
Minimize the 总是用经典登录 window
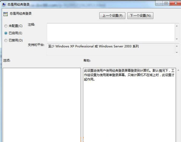[159, 3]
